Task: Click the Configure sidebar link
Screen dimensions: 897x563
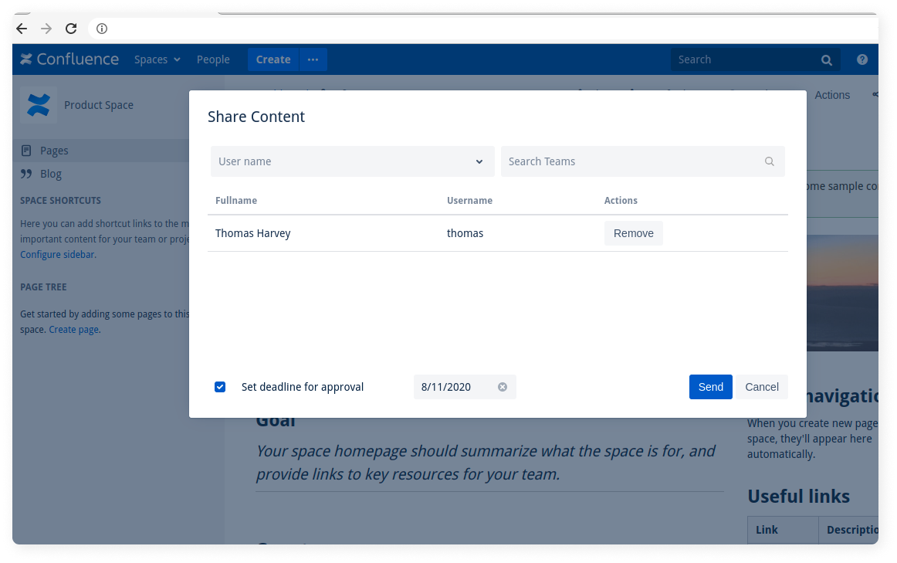Action: tap(56, 254)
